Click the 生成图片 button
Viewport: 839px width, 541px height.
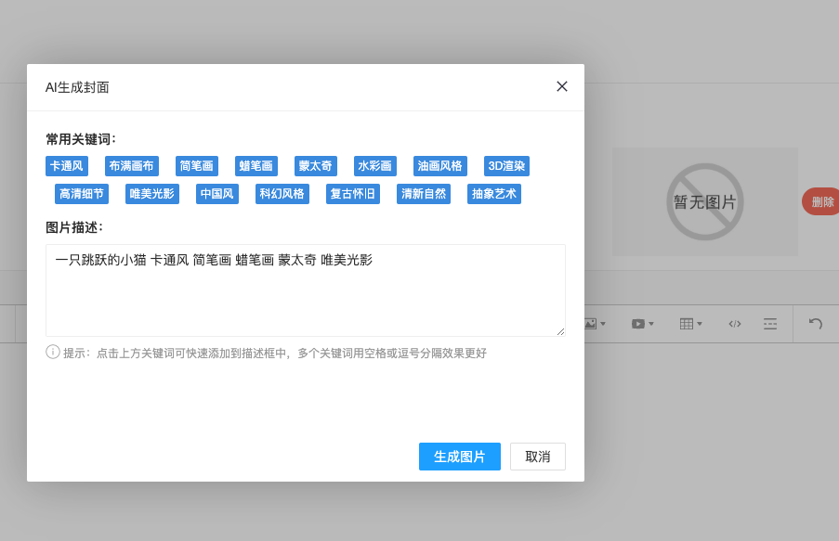pyautogui.click(x=459, y=457)
